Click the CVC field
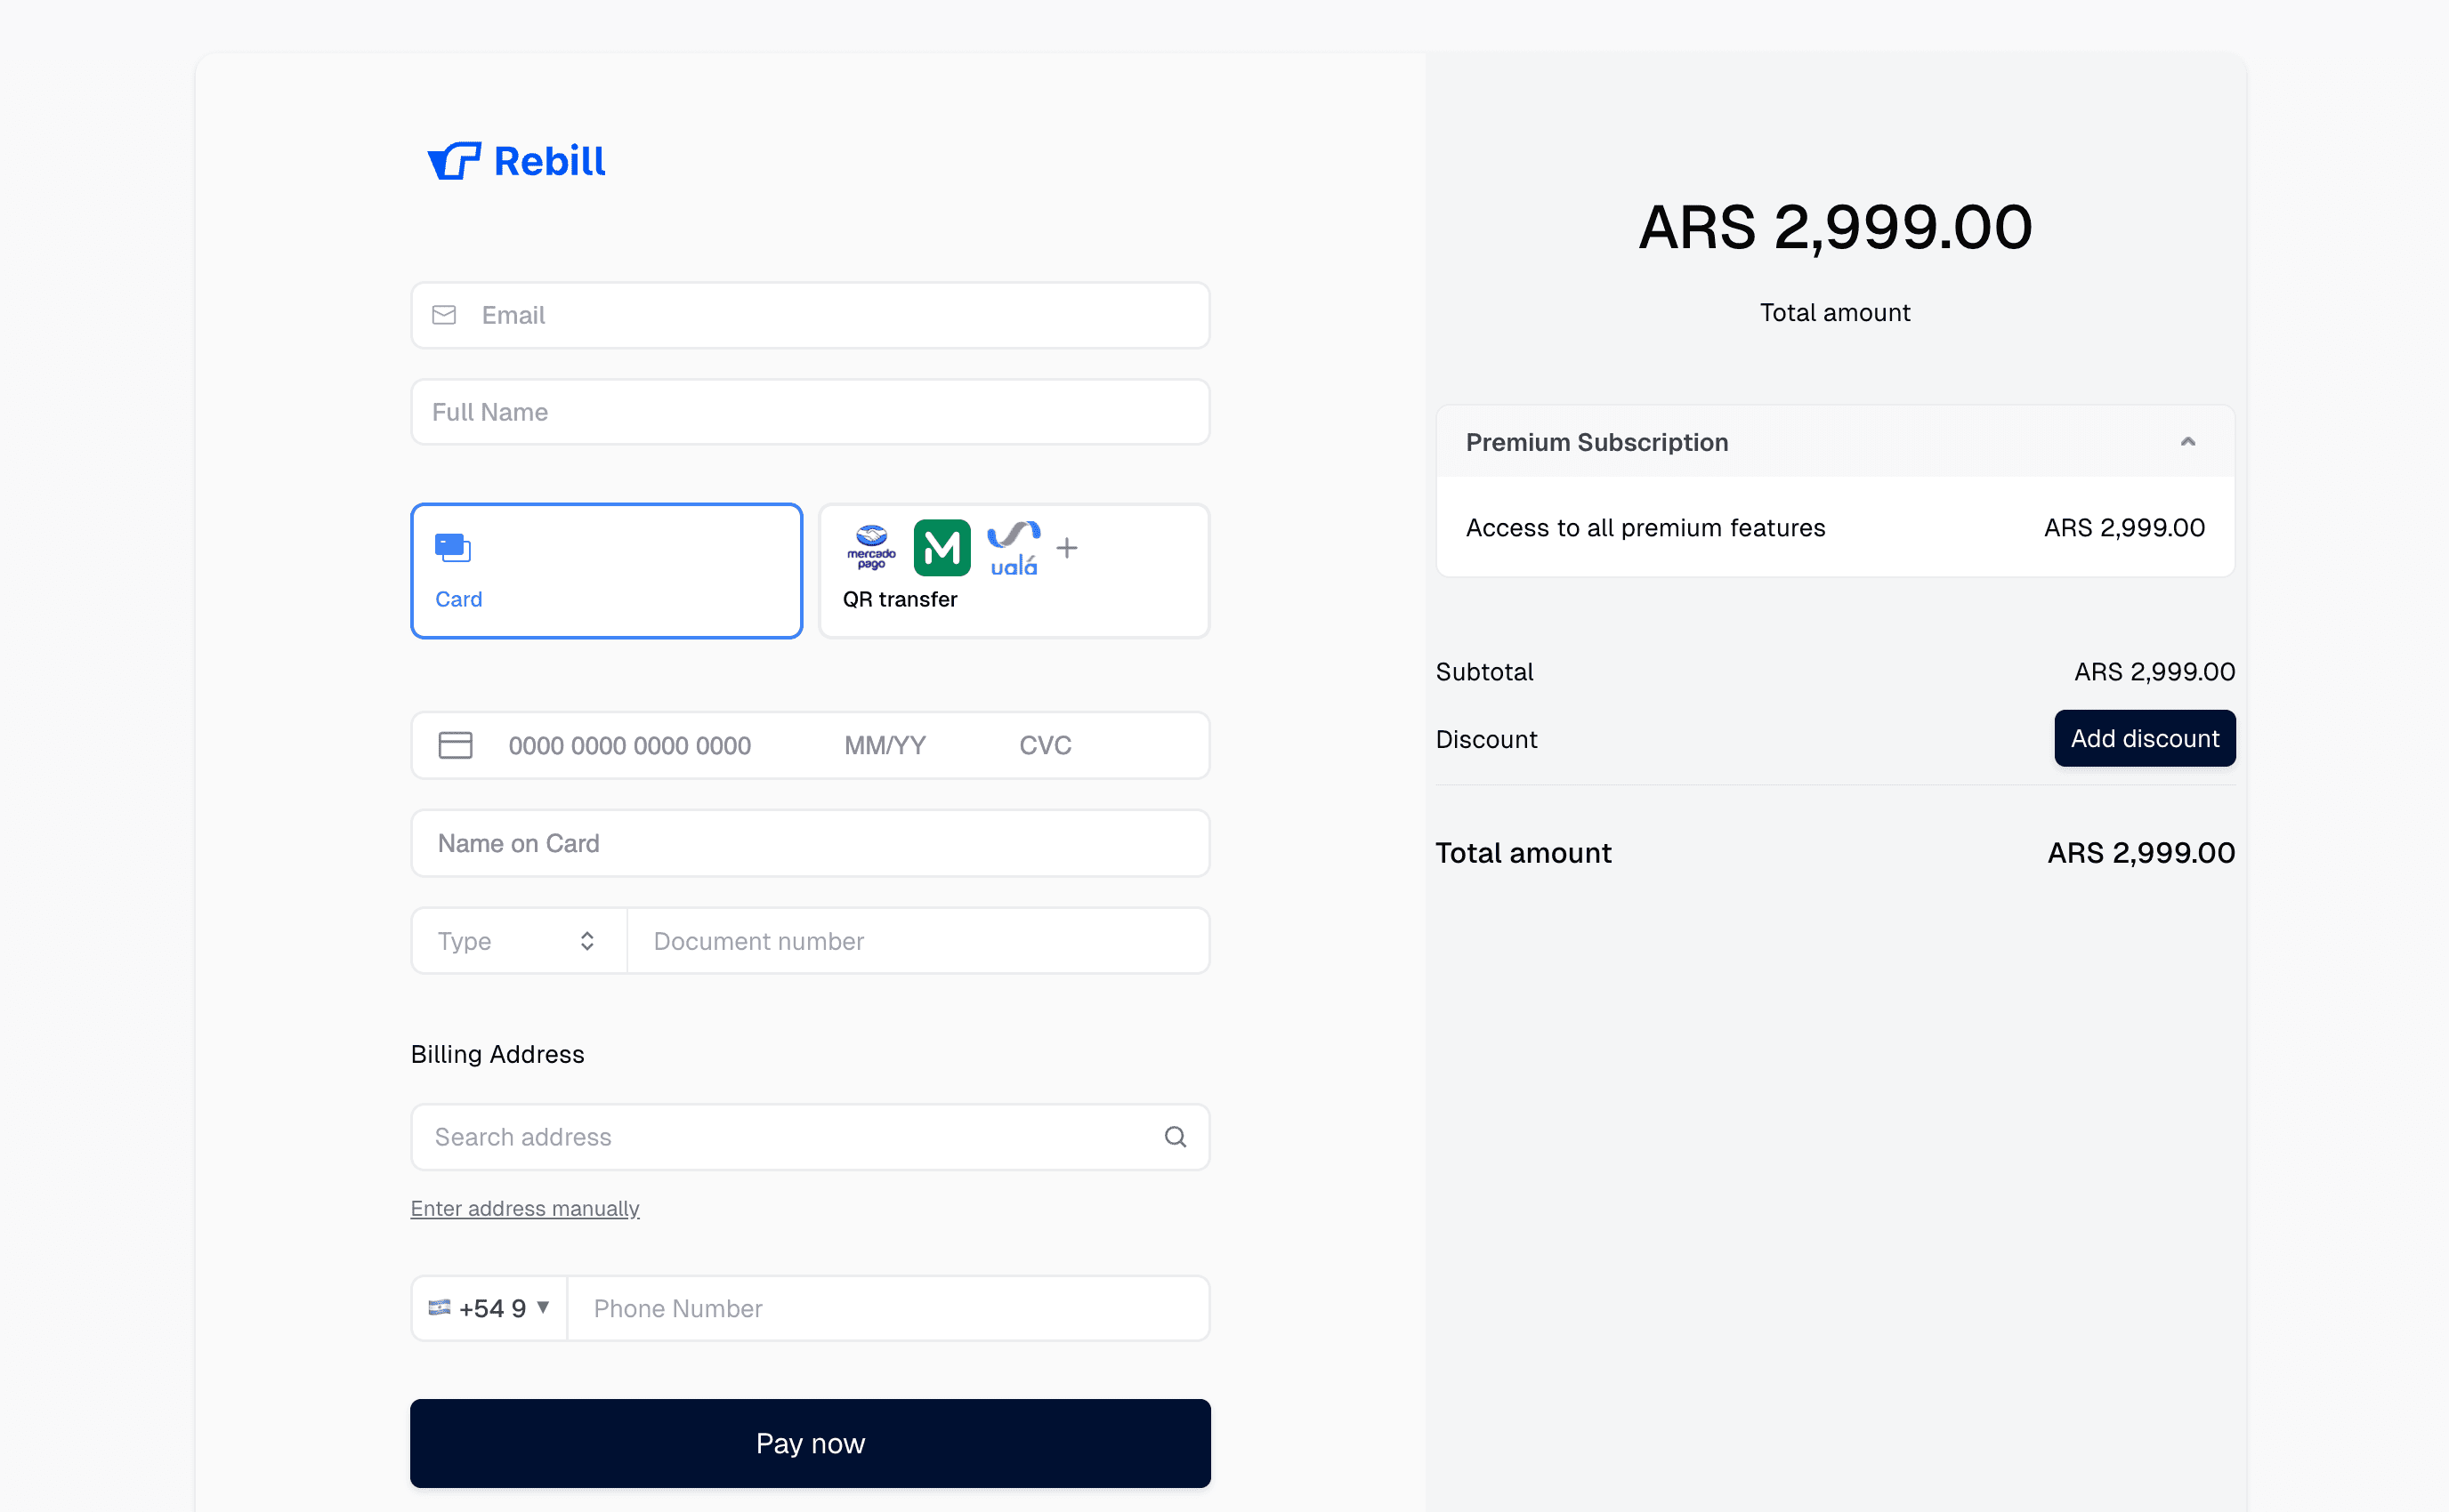The image size is (2449, 1512). click(x=1045, y=744)
